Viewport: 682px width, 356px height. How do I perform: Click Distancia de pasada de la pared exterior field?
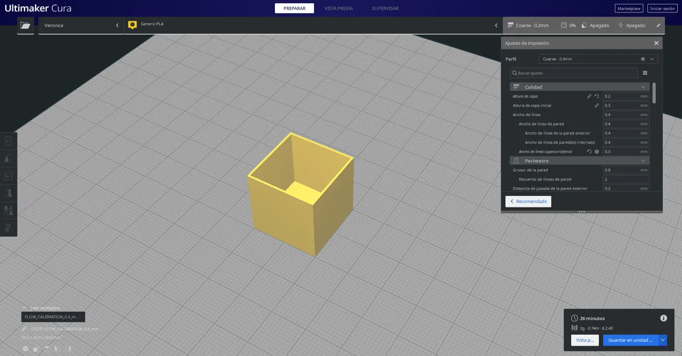626,188
